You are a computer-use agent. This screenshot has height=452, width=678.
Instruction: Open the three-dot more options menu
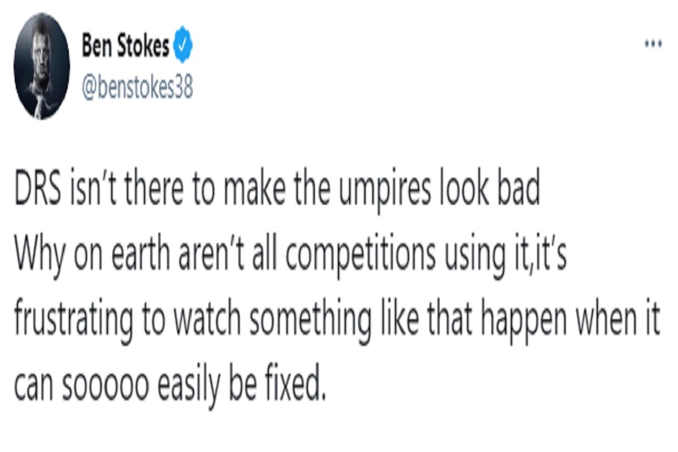point(654,44)
